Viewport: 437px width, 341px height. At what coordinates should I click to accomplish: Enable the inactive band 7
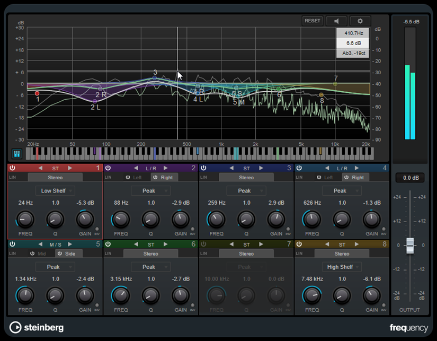(204, 244)
